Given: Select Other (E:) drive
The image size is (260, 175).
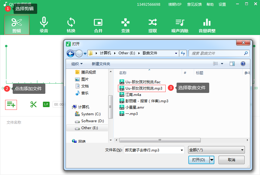Looking at the screenshot, I should pos(87,128).
